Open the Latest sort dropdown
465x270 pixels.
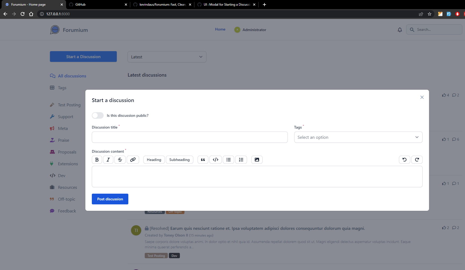(167, 57)
